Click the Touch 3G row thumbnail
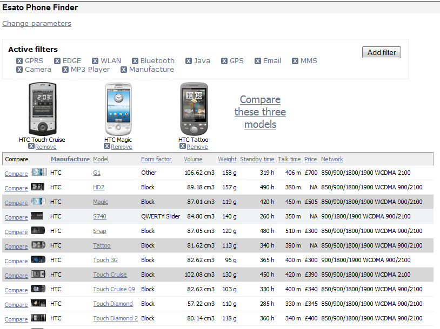 click(38, 259)
